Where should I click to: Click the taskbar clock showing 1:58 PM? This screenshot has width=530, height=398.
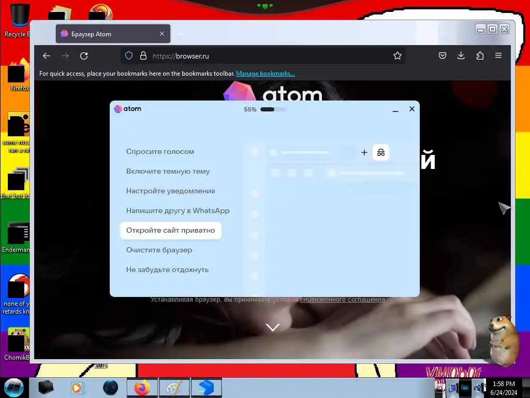pos(504,388)
